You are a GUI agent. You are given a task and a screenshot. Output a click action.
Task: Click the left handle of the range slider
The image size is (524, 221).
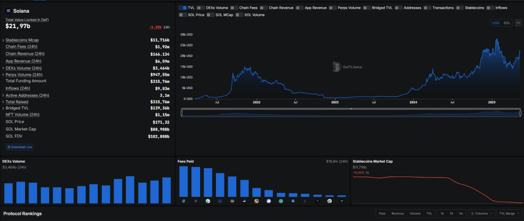[182, 114]
